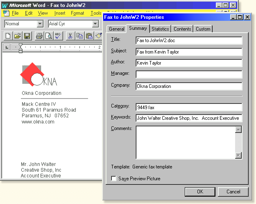The width and height of the screenshot is (256, 204).
Task: Click the Comments scrollbar track
Action: pos(238,143)
